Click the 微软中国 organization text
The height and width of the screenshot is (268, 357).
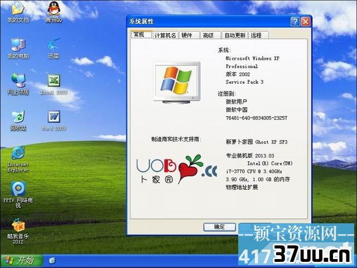237,110
